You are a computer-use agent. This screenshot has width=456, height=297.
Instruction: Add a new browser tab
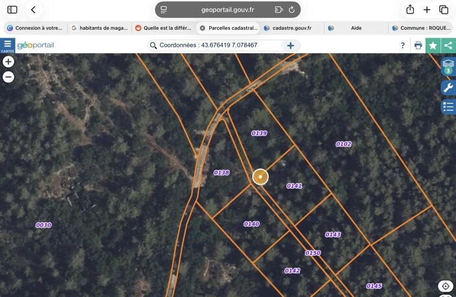[x=427, y=10]
